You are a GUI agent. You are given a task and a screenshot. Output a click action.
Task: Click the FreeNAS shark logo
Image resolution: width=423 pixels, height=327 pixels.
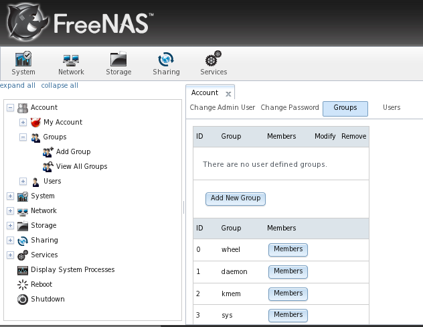[x=27, y=22]
